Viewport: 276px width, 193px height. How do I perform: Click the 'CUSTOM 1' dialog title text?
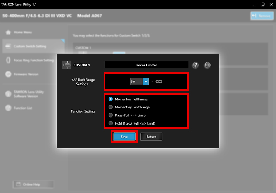click(82, 65)
